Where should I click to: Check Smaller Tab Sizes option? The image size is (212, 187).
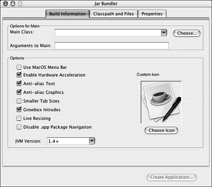[19, 101]
